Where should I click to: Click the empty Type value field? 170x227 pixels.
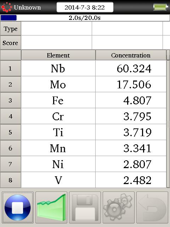57,29
